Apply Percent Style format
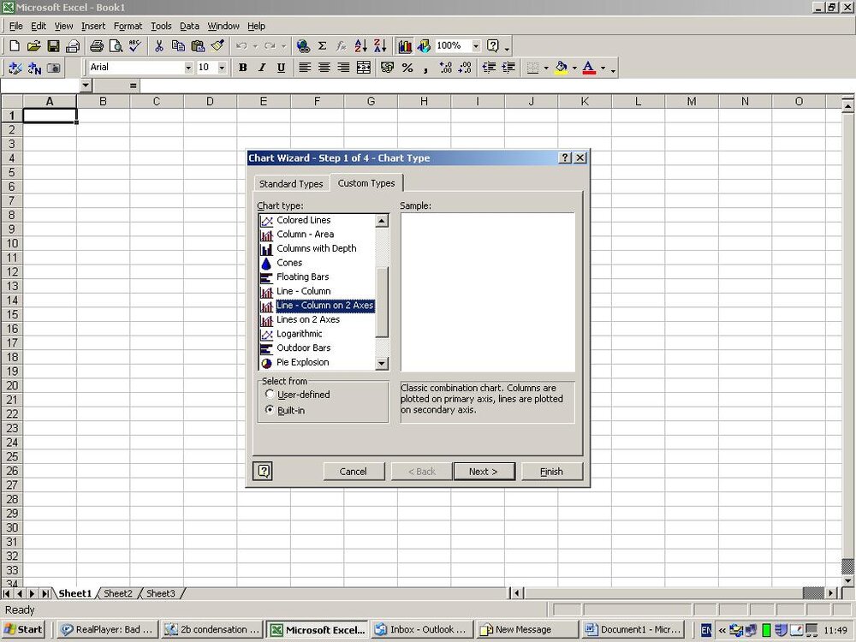Screen dimensions: 856x642 [407, 68]
